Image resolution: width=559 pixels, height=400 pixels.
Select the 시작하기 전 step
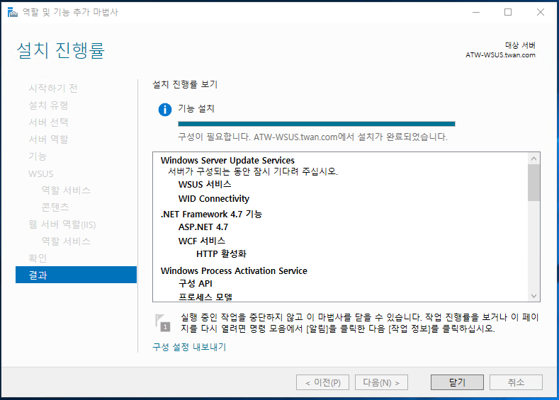(53, 88)
